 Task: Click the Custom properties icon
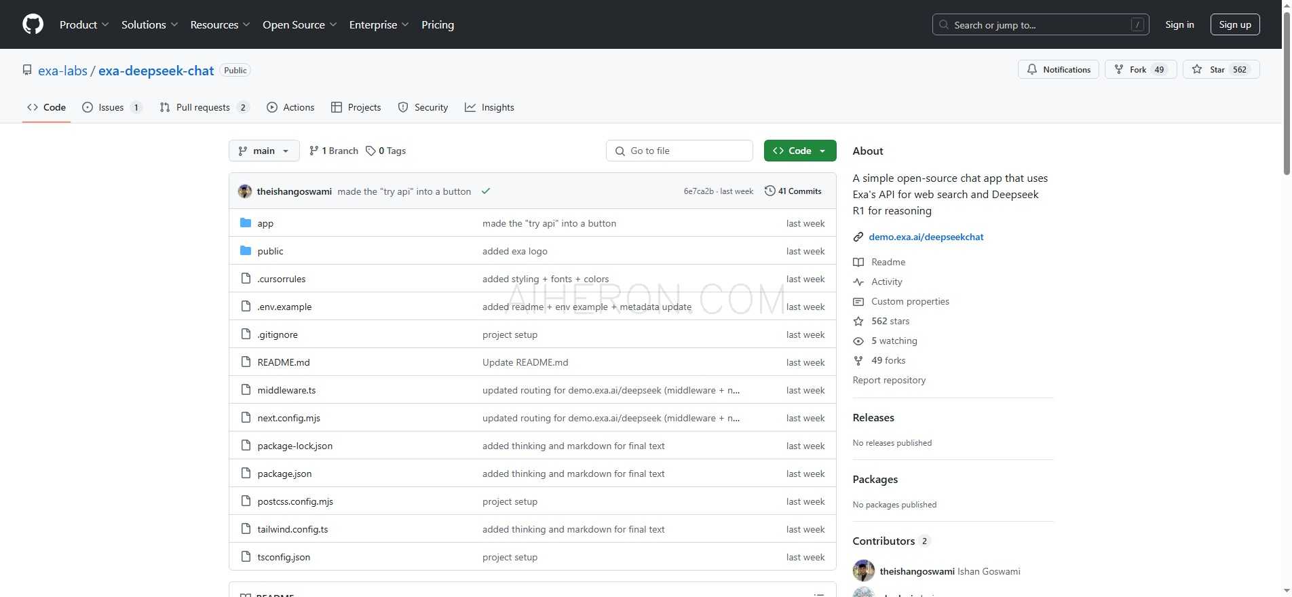[x=858, y=301]
